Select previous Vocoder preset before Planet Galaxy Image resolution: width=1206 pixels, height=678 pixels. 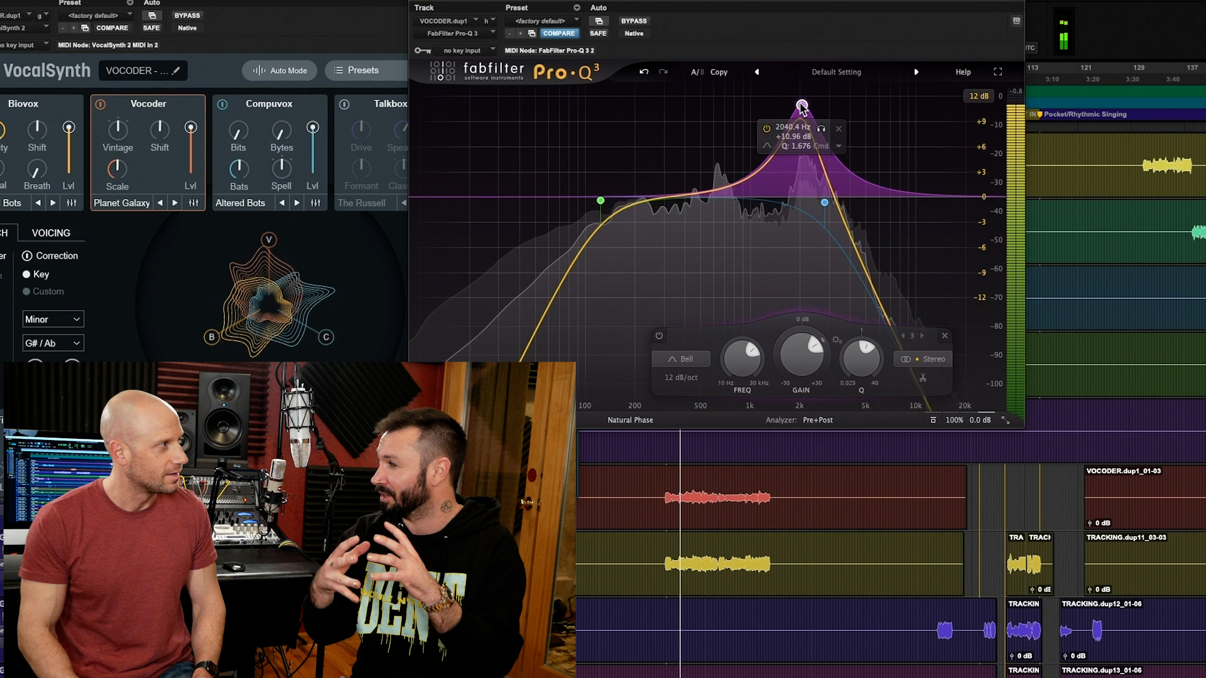point(160,203)
